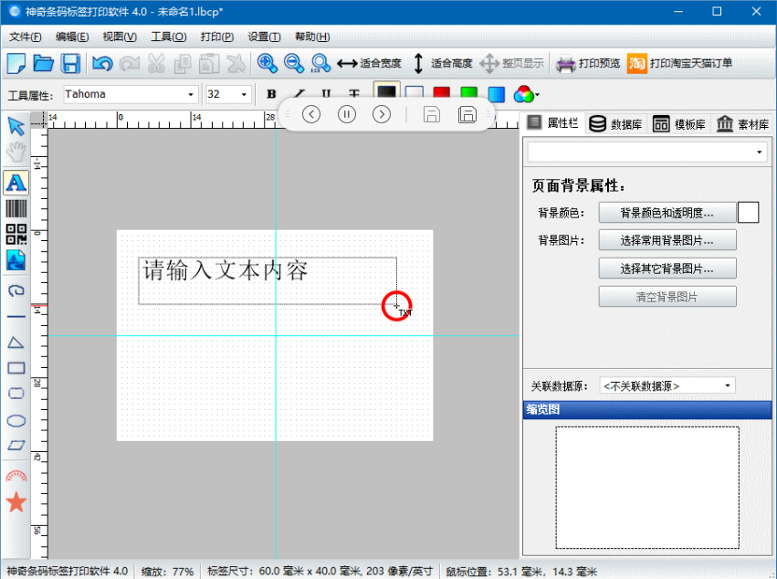Click the 背景颜色和透明度 button

(667, 213)
